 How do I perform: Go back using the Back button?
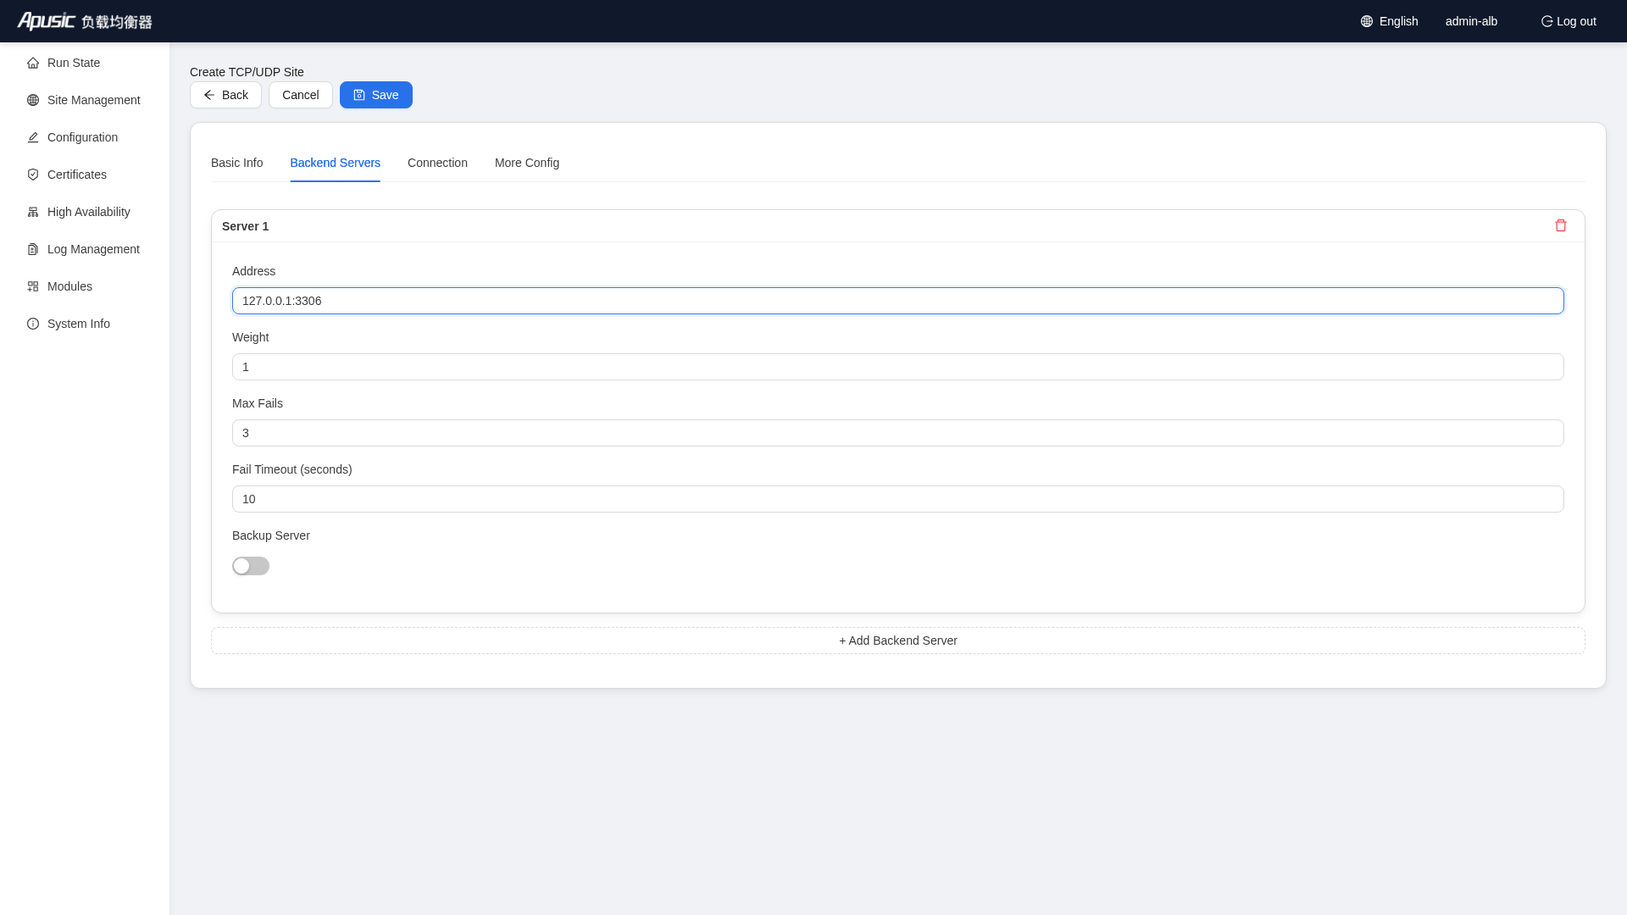pyautogui.click(x=225, y=95)
